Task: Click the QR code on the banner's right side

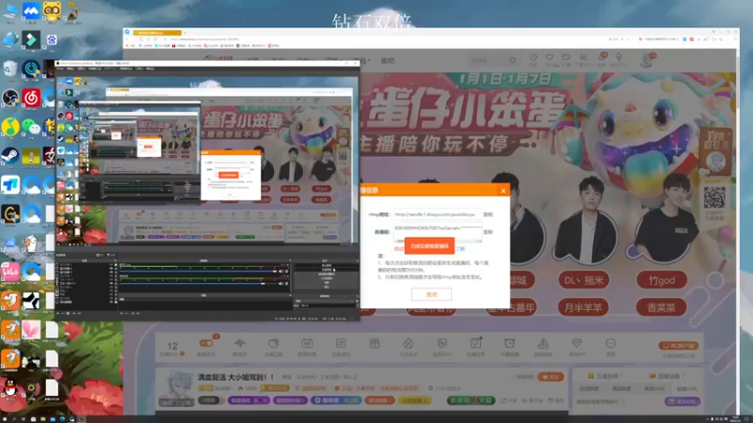Action: pos(714,197)
